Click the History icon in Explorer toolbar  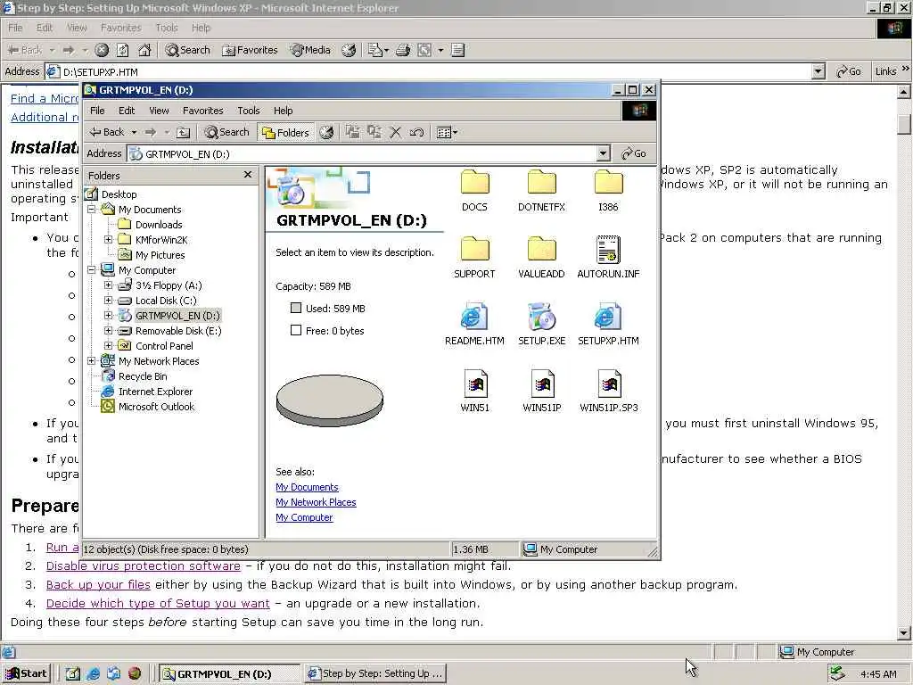point(326,132)
